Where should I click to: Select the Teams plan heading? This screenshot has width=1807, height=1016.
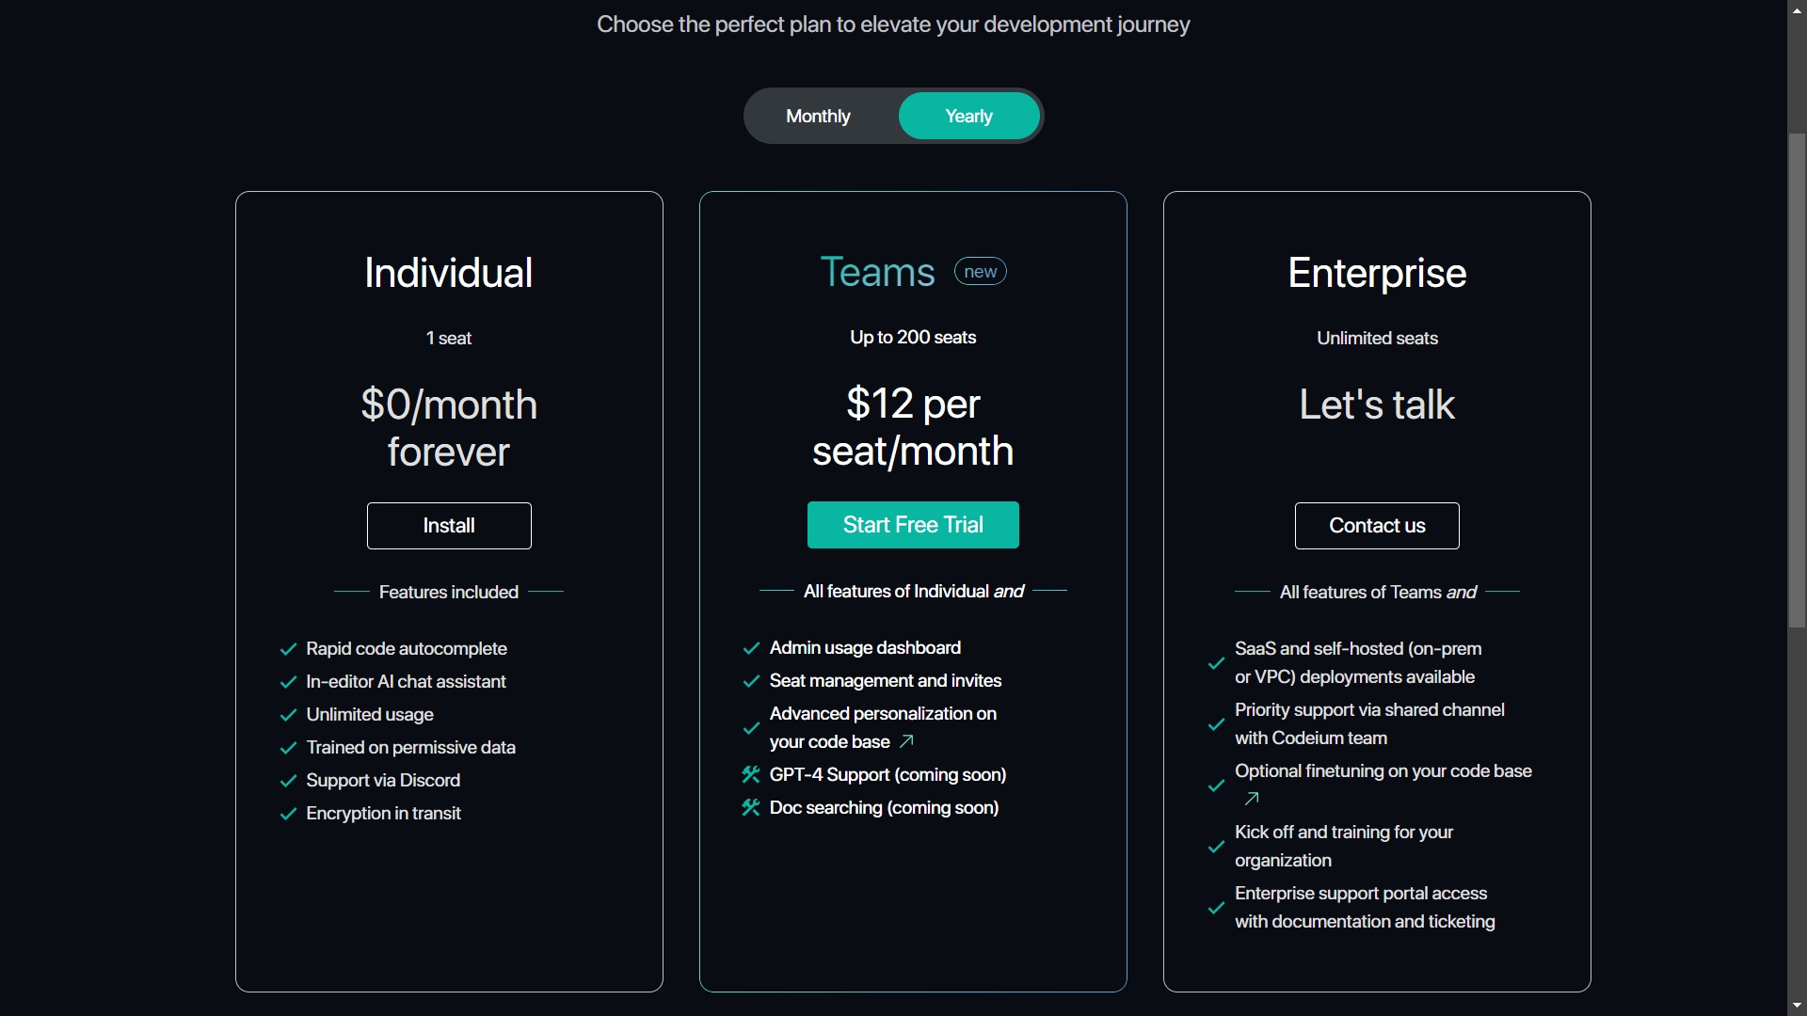pyautogui.click(x=877, y=272)
